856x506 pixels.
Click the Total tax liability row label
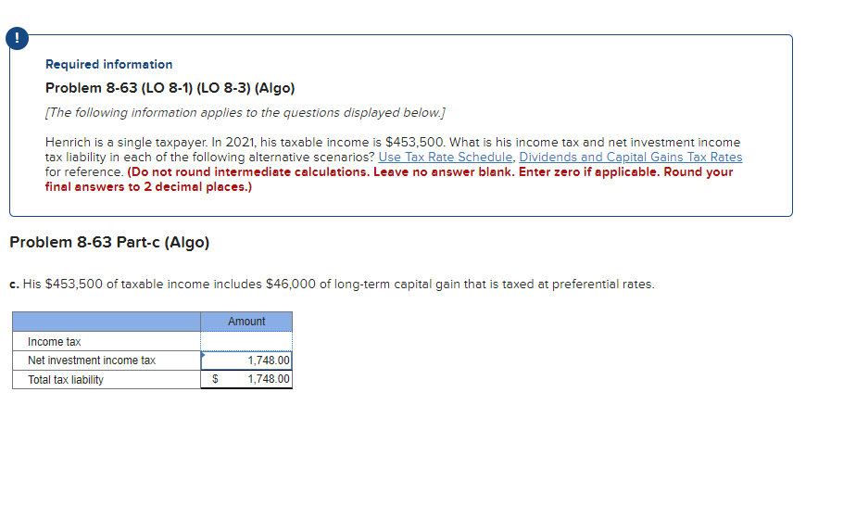[66, 379]
